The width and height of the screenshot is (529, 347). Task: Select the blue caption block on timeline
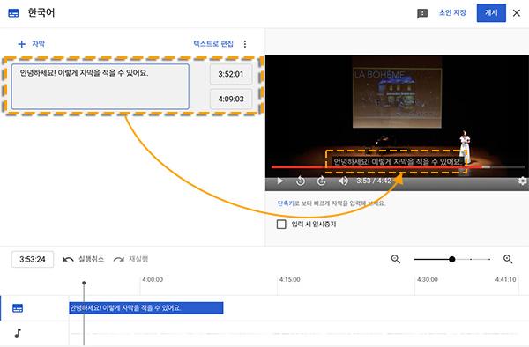point(146,308)
